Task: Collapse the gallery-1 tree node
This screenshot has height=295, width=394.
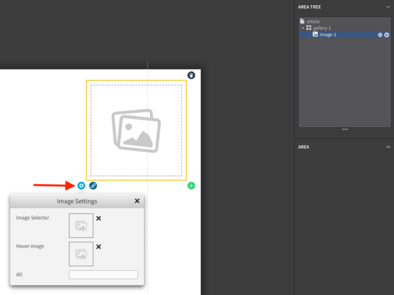Action: pyautogui.click(x=303, y=28)
